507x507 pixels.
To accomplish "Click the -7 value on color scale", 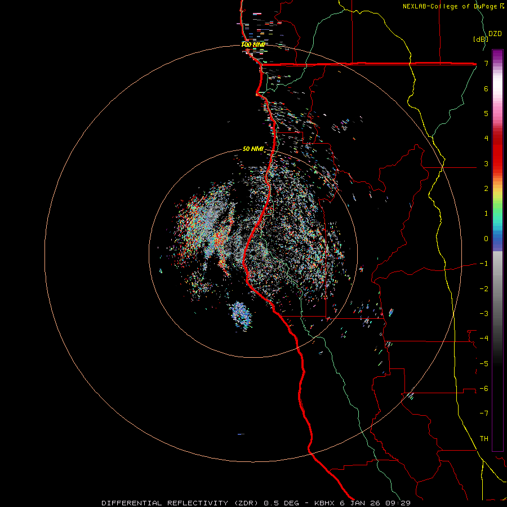I will click(484, 413).
